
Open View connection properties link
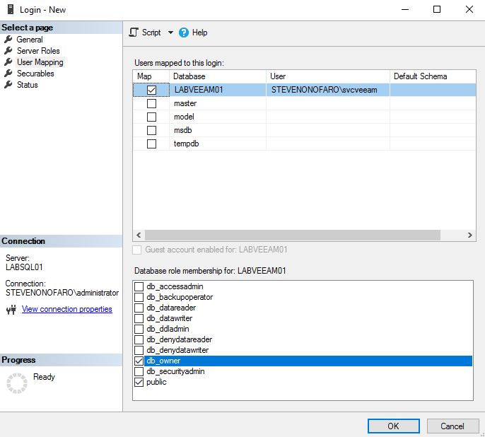(67, 309)
